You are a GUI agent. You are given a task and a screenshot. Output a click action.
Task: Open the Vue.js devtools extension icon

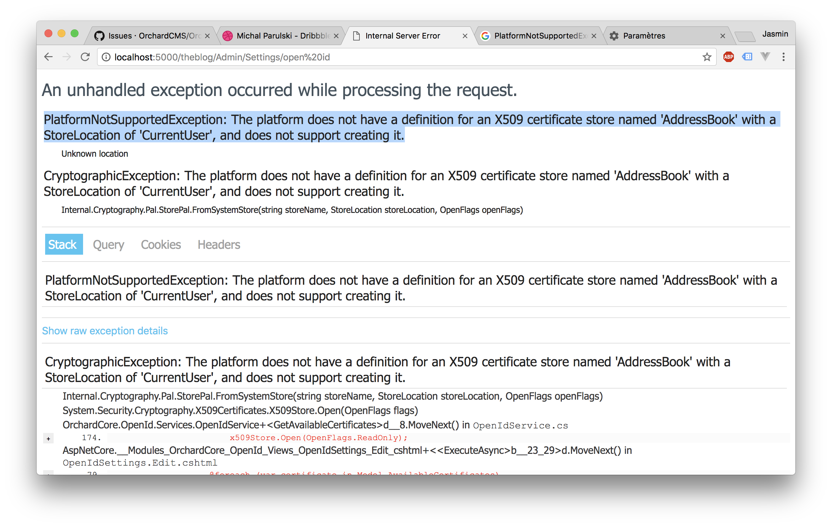click(x=765, y=57)
